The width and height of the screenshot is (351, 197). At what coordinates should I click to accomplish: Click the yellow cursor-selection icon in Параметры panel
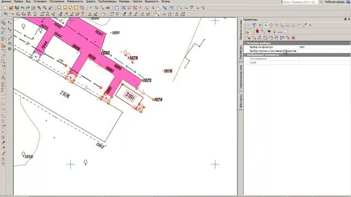tap(249, 32)
